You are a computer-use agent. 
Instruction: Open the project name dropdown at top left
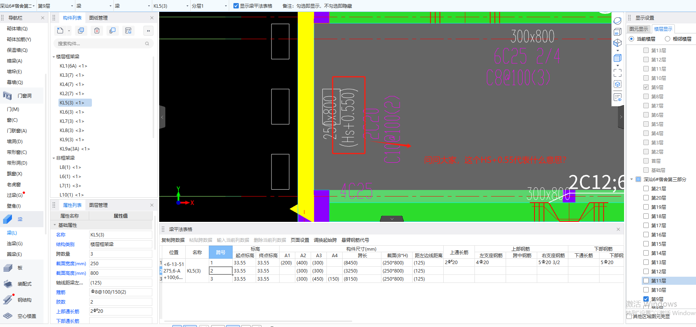pyautogui.click(x=18, y=6)
